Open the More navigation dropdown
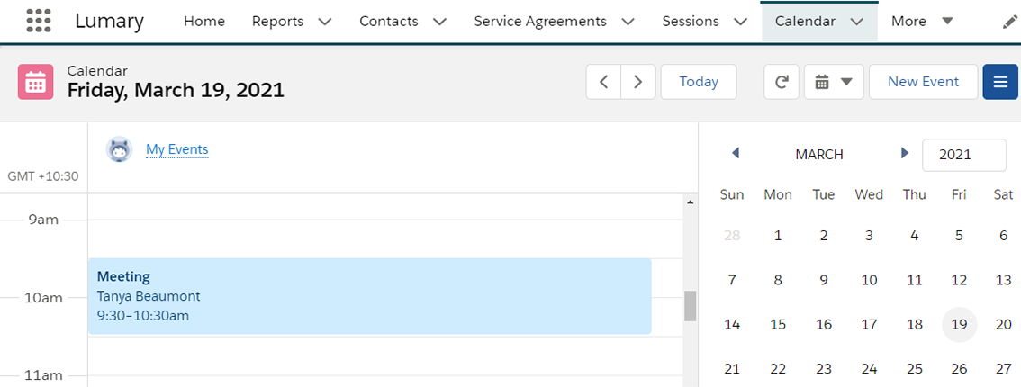The width and height of the screenshot is (1021, 387). pyautogui.click(x=922, y=22)
